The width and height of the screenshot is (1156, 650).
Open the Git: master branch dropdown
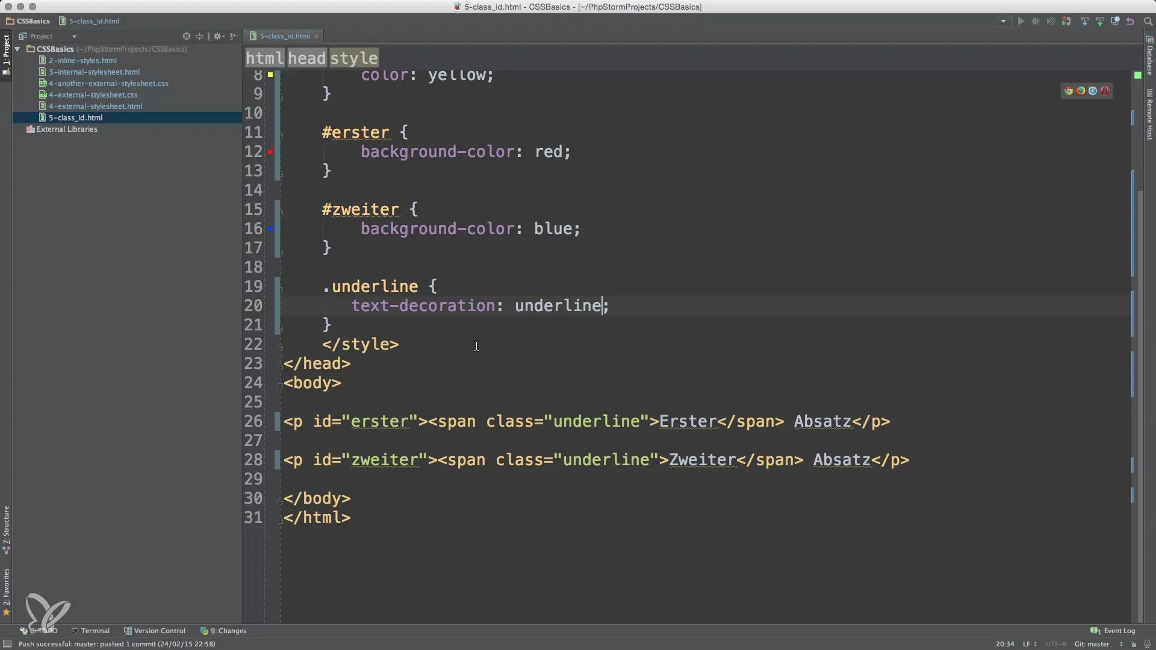1098,644
